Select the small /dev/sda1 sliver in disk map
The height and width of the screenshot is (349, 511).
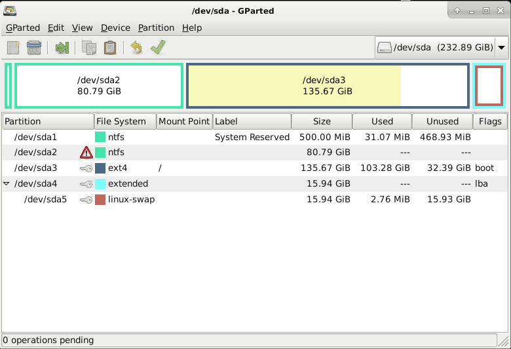click(8, 86)
